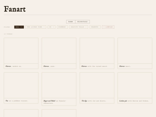Image resolution: width=156 pixels, height=117 pixels.
Task: Click 'The Kiss with Jod and Alecto.' caption
Action: tap(94, 101)
